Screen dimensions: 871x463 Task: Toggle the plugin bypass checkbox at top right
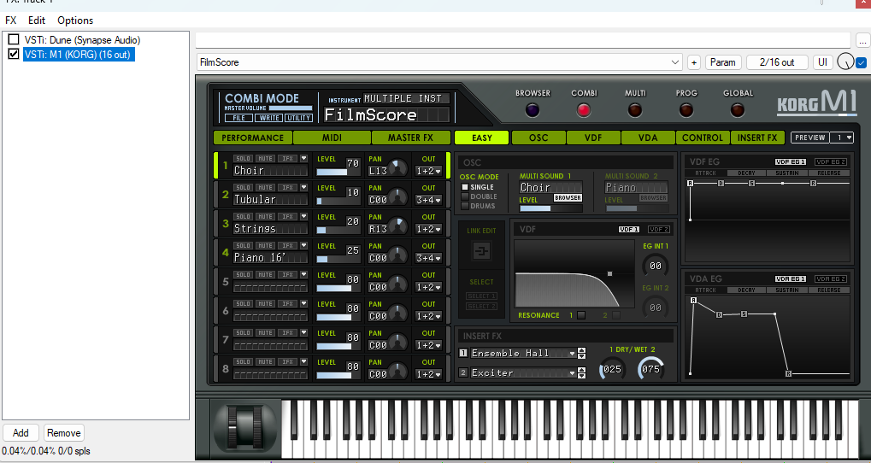[862, 62]
